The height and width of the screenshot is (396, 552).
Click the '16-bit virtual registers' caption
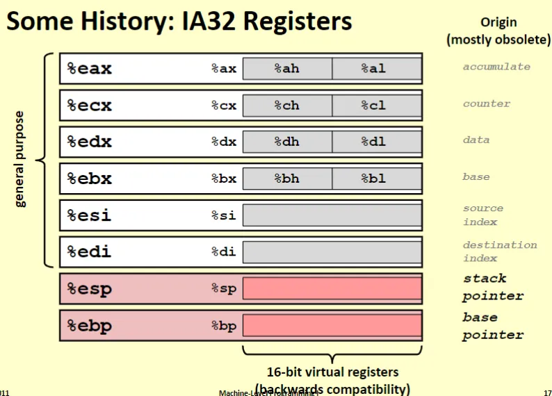point(332,372)
